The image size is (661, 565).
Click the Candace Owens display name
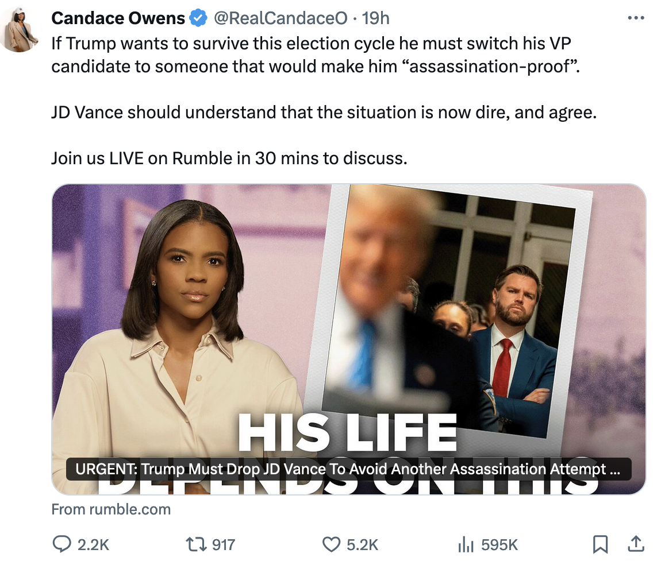tap(118, 18)
